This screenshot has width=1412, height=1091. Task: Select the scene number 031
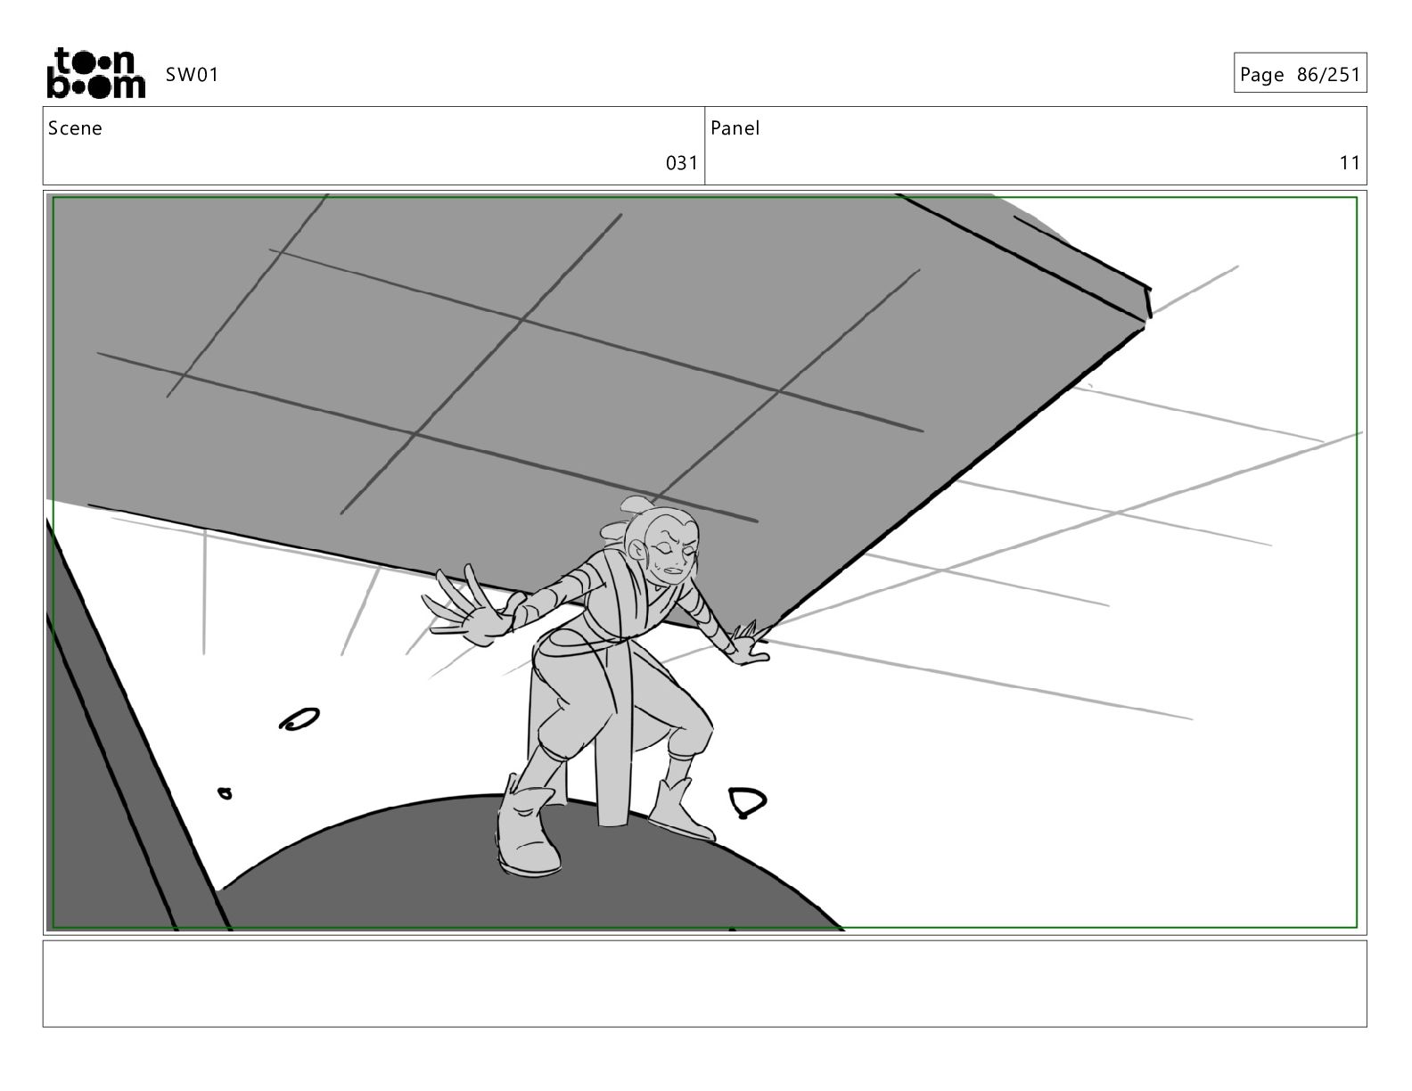tap(682, 162)
